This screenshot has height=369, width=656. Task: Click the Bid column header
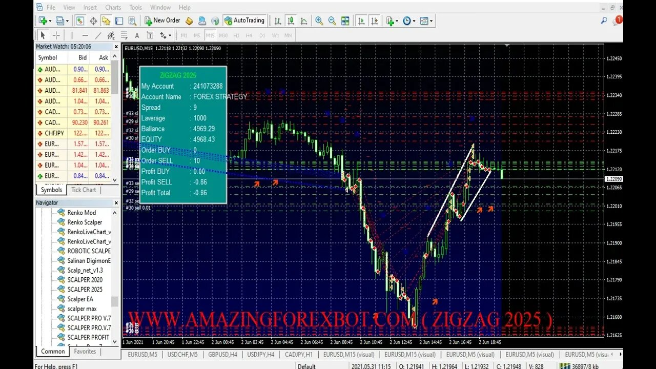click(x=82, y=58)
